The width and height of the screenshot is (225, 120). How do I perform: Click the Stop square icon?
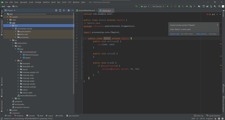194,6
